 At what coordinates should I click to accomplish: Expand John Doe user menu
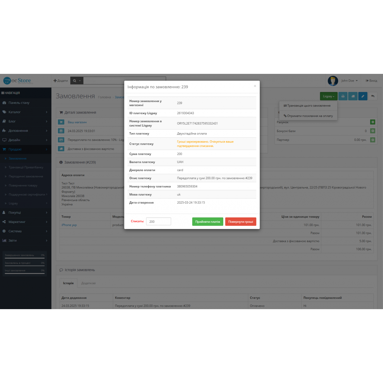coord(349,81)
